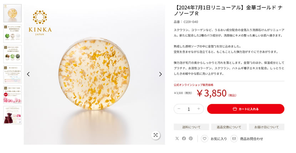Increase quantity with the plus button
The height and width of the screenshot is (153, 296).
199,109
